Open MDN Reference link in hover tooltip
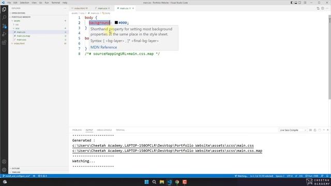The width and height of the screenshot is (331, 186). (103, 47)
